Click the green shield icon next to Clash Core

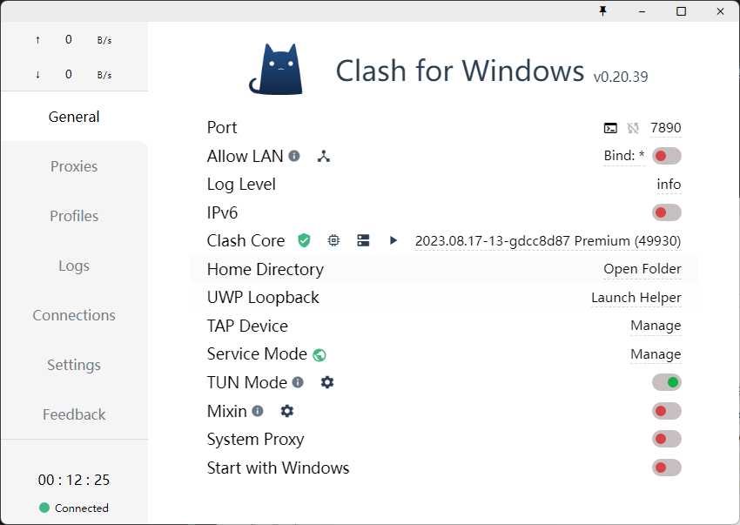(x=304, y=240)
